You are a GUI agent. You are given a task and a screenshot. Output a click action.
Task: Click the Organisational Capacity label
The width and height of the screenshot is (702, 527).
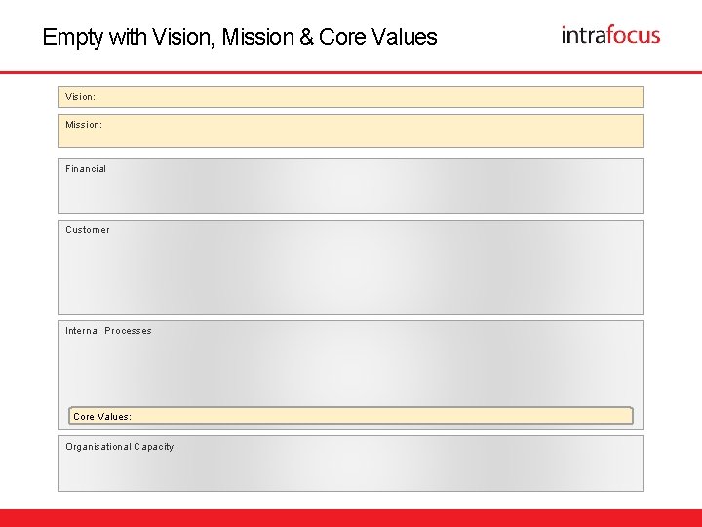pos(120,447)
